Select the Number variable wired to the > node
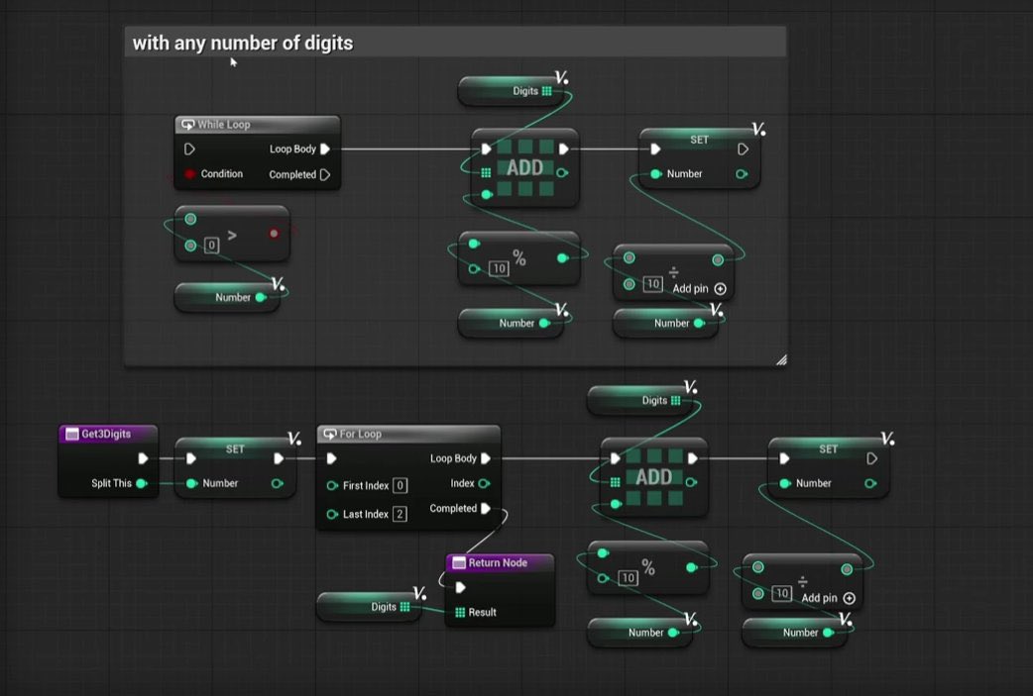The height and width of the screenshot is (696, 1033). point(228,297)
